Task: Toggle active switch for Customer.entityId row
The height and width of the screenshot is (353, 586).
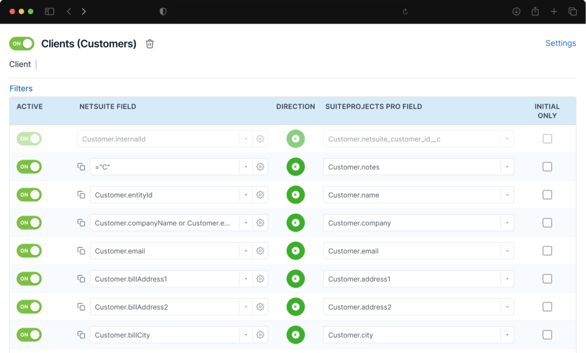Action: (x=29, y=195)
